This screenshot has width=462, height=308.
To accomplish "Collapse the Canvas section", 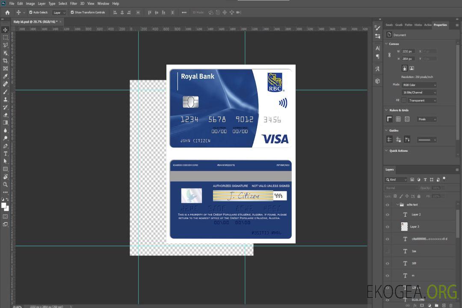I will tap(386, 44).
